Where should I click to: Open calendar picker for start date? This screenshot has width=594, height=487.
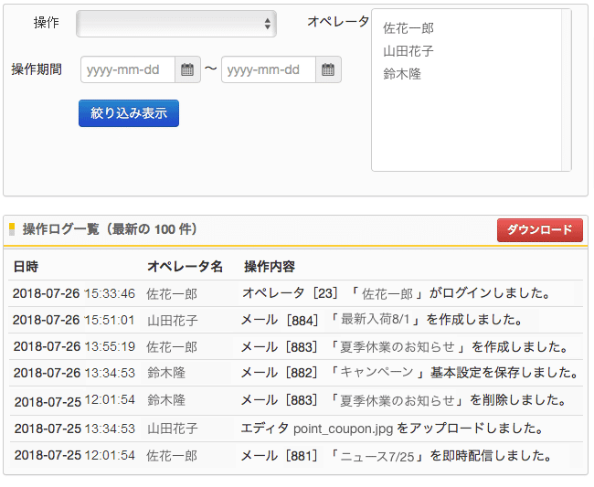click(x=187, y=70)
